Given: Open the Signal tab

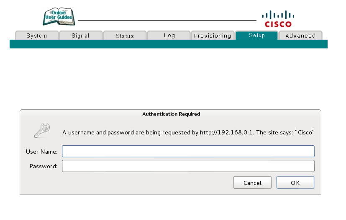Looking at the screenshot, I should [x=80, y=35].
